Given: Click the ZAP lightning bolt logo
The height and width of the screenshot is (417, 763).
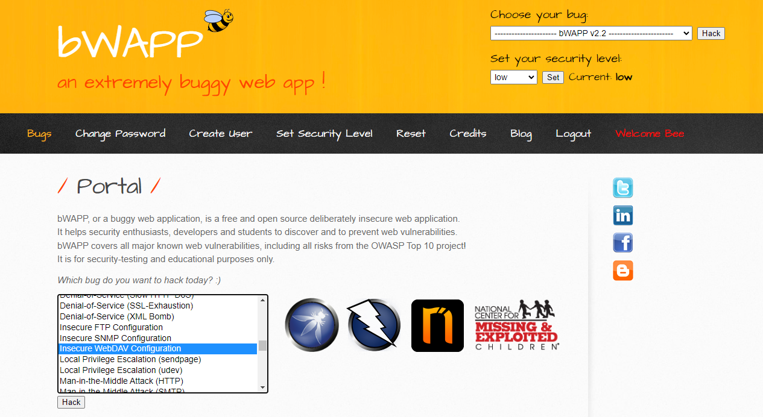Looking at the screenshot, I should pyautogui.click(x=374, y=325).
